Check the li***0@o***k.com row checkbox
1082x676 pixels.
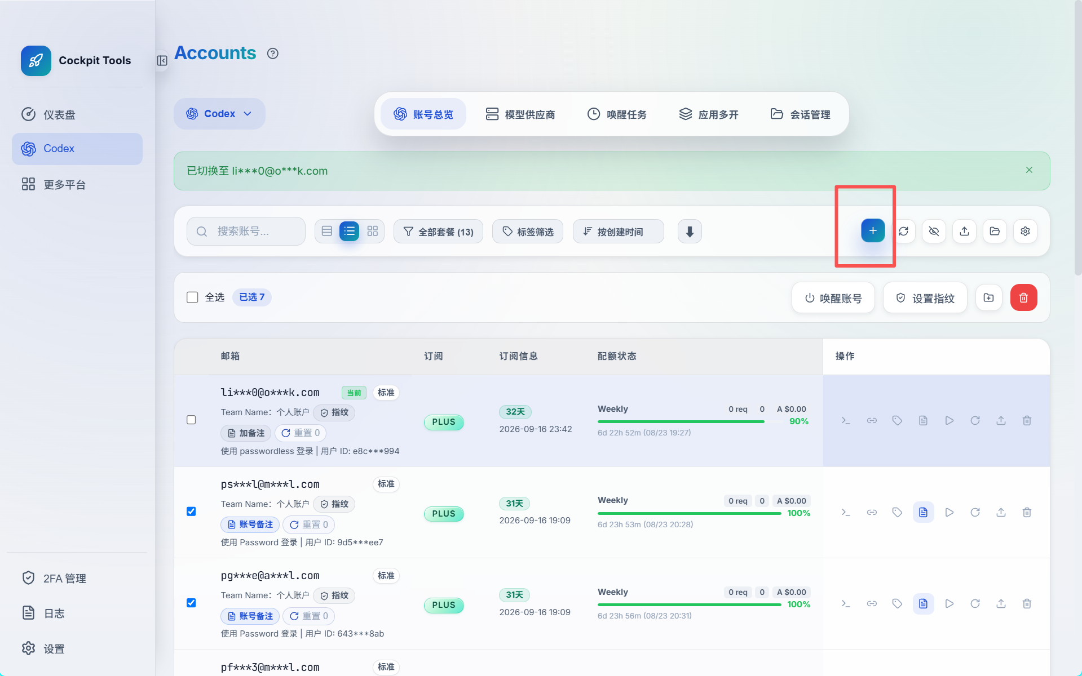[191, 420]
